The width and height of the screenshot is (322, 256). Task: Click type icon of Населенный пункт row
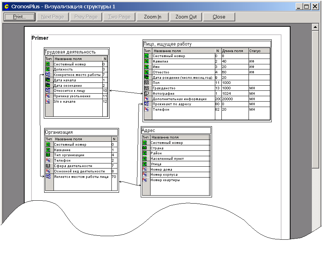[145, 158]
